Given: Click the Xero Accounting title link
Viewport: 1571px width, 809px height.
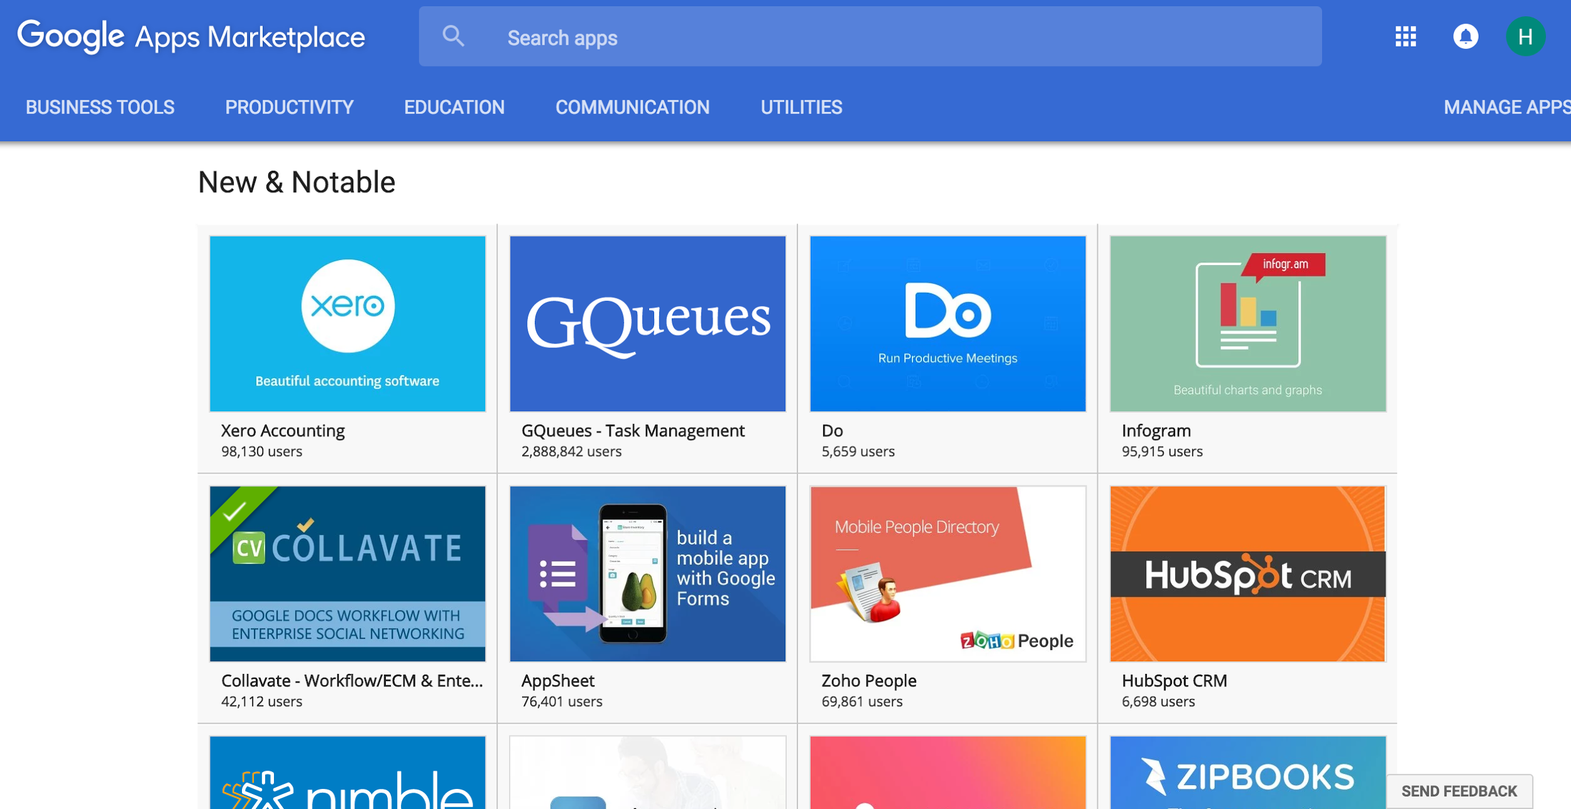Looking at the screenshot, I should point(283,431).
